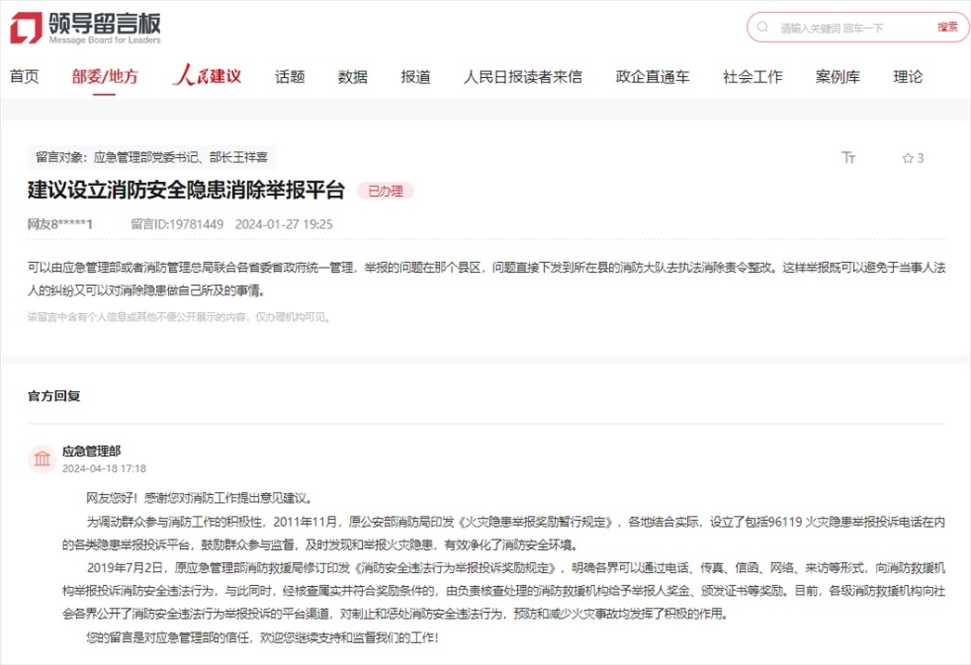Click the 搜索 search button
971x665 pixels.
point(946,27)
